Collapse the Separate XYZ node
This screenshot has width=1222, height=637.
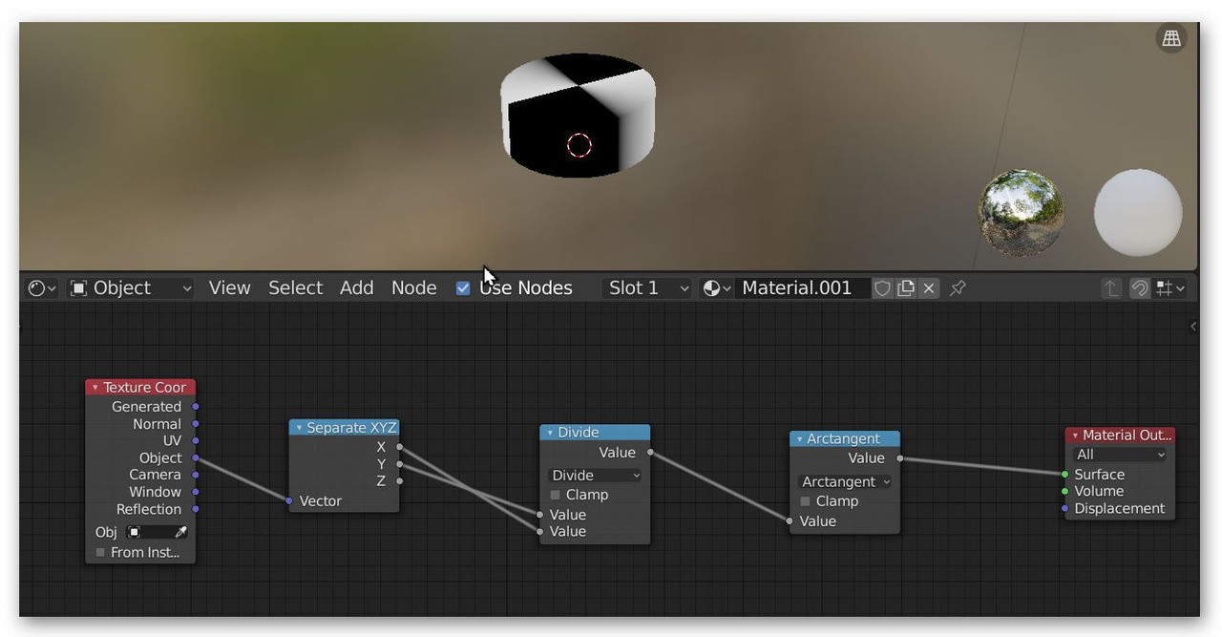click(x=299, y=428)
